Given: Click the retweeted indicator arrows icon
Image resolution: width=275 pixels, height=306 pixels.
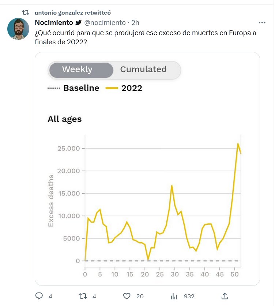Looking at the screenshot, I should click(x=26, y=12).
